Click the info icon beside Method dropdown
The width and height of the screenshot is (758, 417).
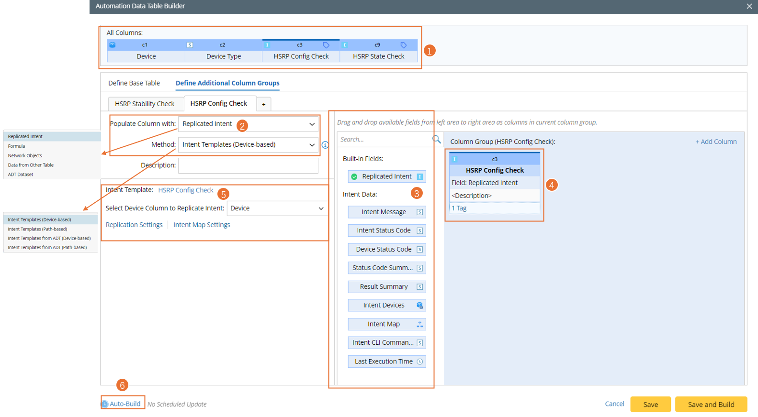325,145
